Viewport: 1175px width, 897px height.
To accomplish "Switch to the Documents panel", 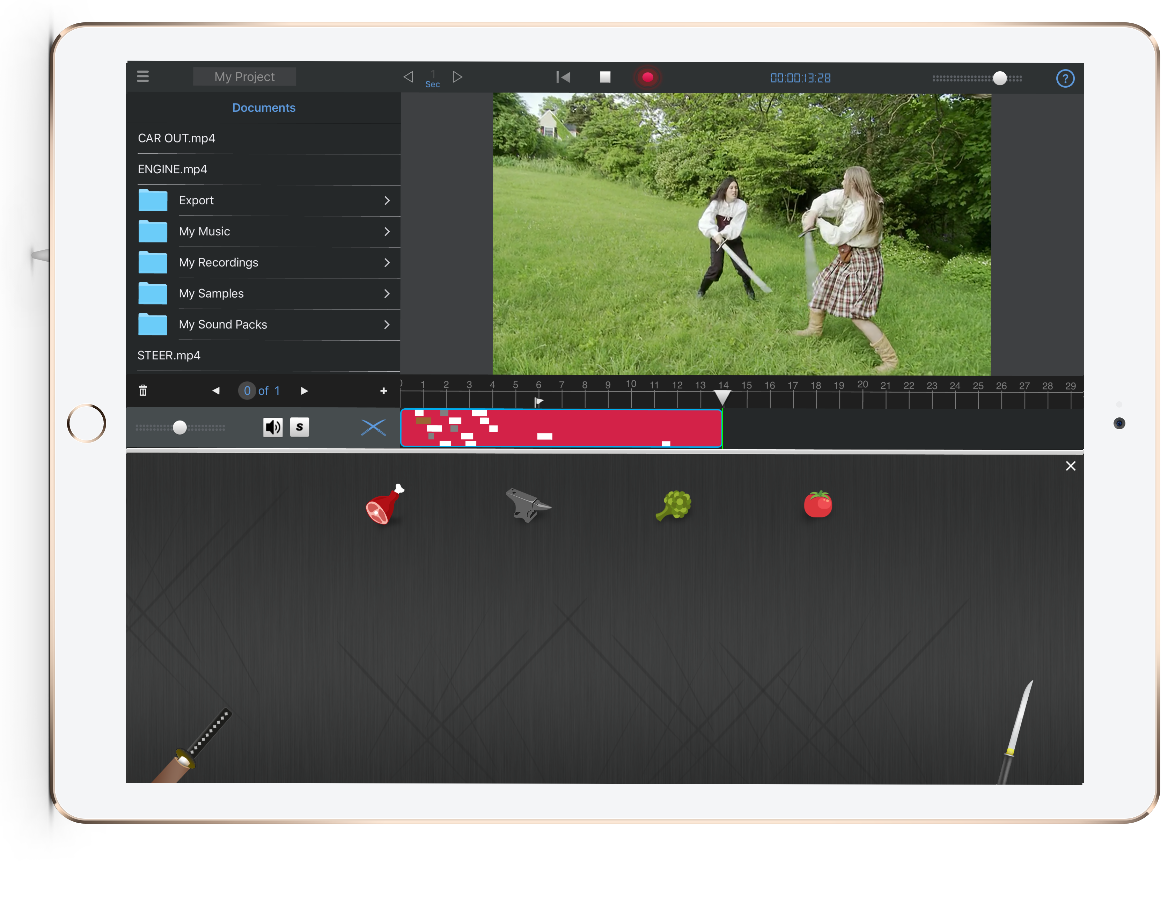I will click(264, 107).
